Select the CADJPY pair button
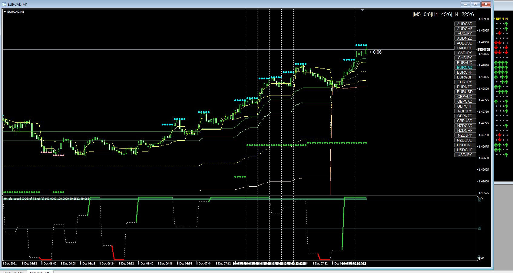513x273 pixels. (x=465, y=53)
